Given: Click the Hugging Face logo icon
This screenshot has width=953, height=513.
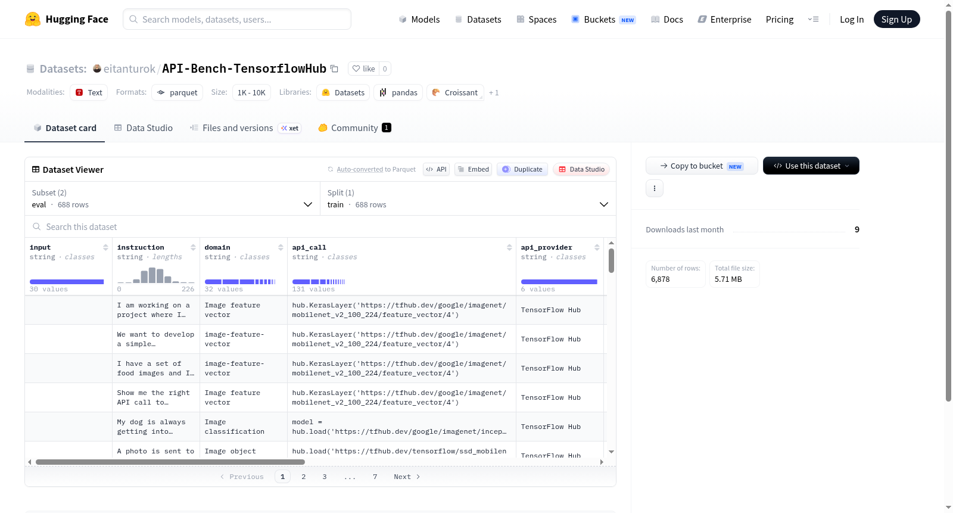Looking at the screenshot, I should pyautogui.click(x=33, y=19).
